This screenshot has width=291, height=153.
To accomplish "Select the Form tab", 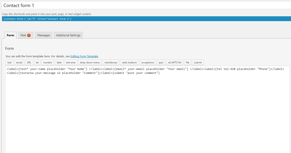I will pos(10,35).
